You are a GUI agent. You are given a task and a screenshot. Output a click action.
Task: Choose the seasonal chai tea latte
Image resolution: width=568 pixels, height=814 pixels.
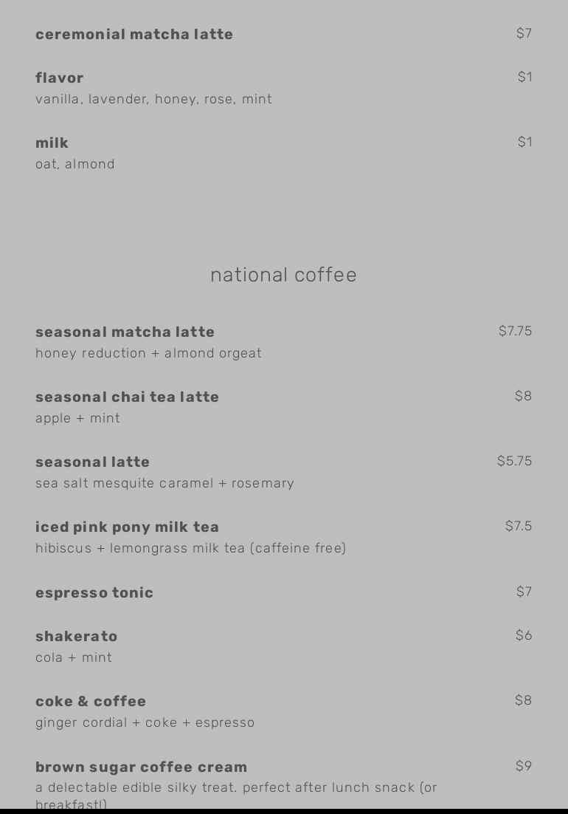127,397
